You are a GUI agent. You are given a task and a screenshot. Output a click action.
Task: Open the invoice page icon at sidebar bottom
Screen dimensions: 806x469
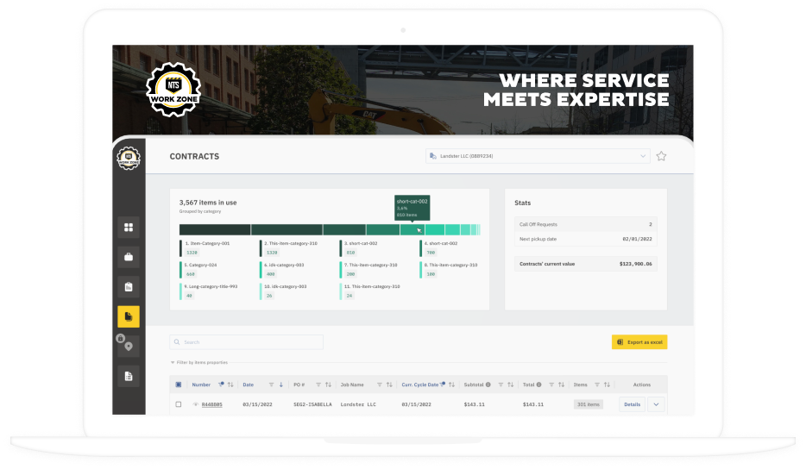(129, 376)
